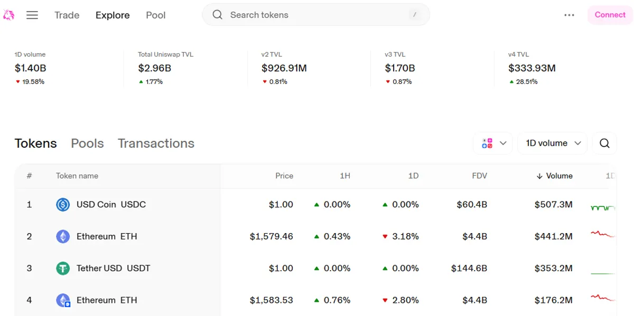Switch to the Pools tab

tap(87, 143)
